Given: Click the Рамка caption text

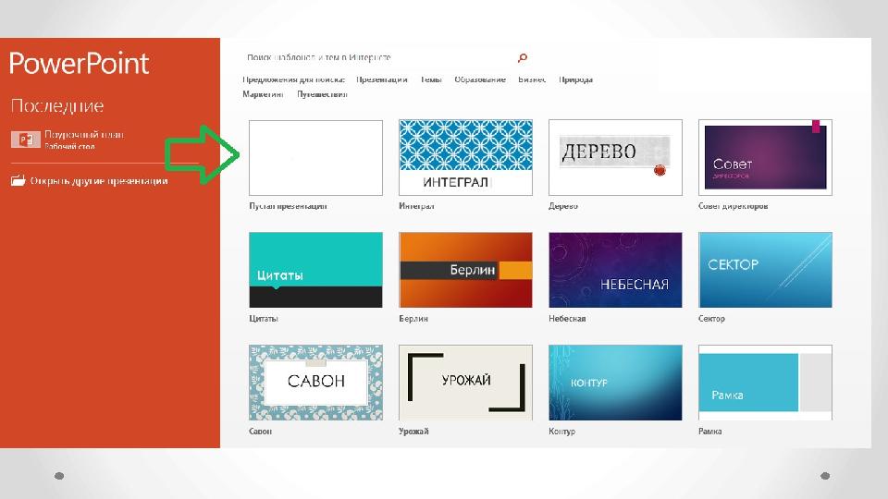Looking at the screenshot, I should click(x=709, y=432).
